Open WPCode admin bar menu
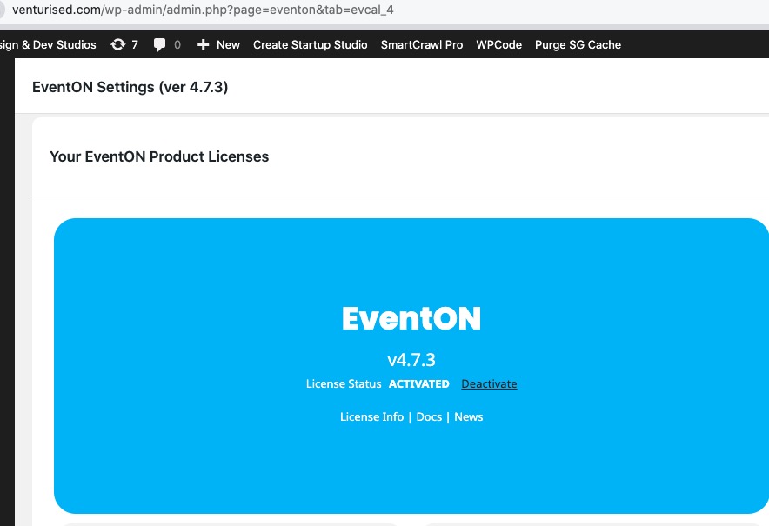Image resolution: width=769 pixels, height=526 pixels. [x=498, y=44]
